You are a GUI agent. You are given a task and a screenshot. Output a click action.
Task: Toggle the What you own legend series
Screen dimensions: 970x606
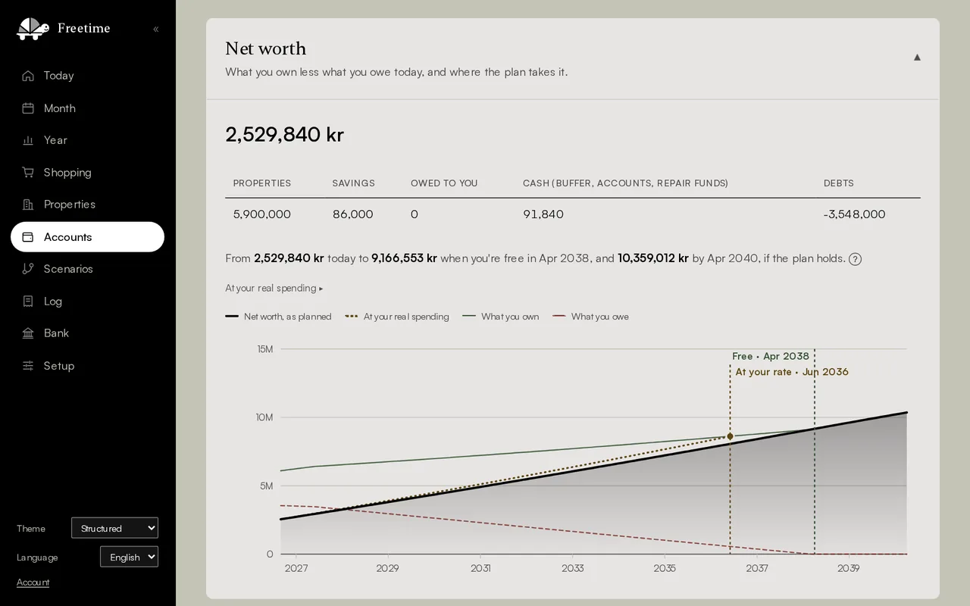(x=501, y=317)
